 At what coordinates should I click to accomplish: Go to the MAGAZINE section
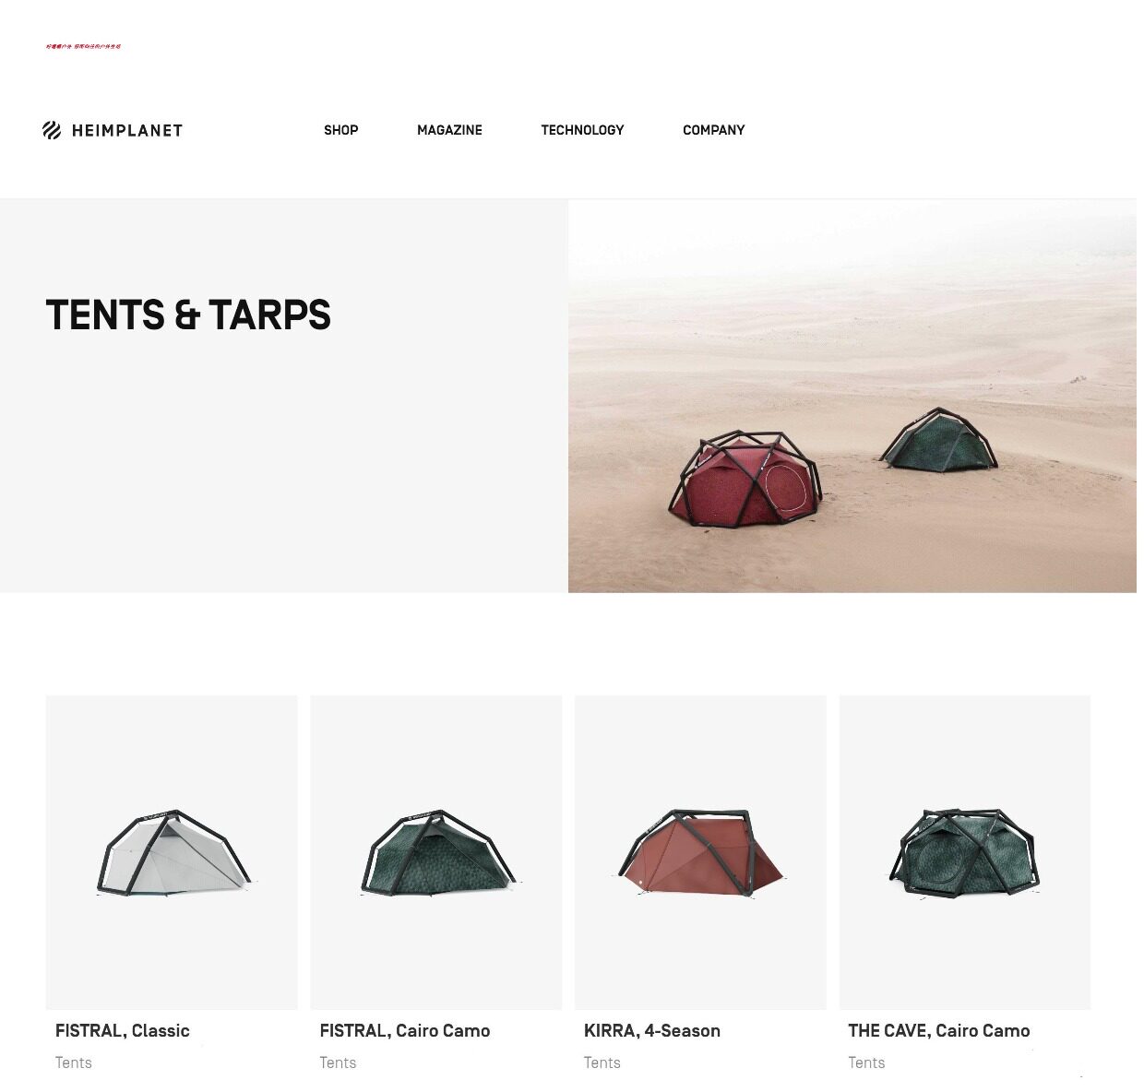(449, 130)
